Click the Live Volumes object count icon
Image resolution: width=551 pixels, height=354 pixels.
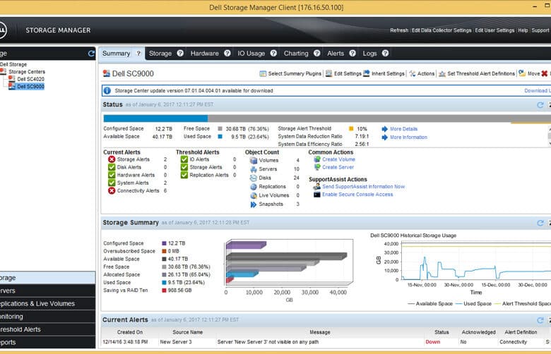click(x=254, y=195)
